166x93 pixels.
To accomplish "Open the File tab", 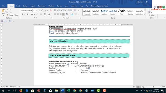I will 3,6.
